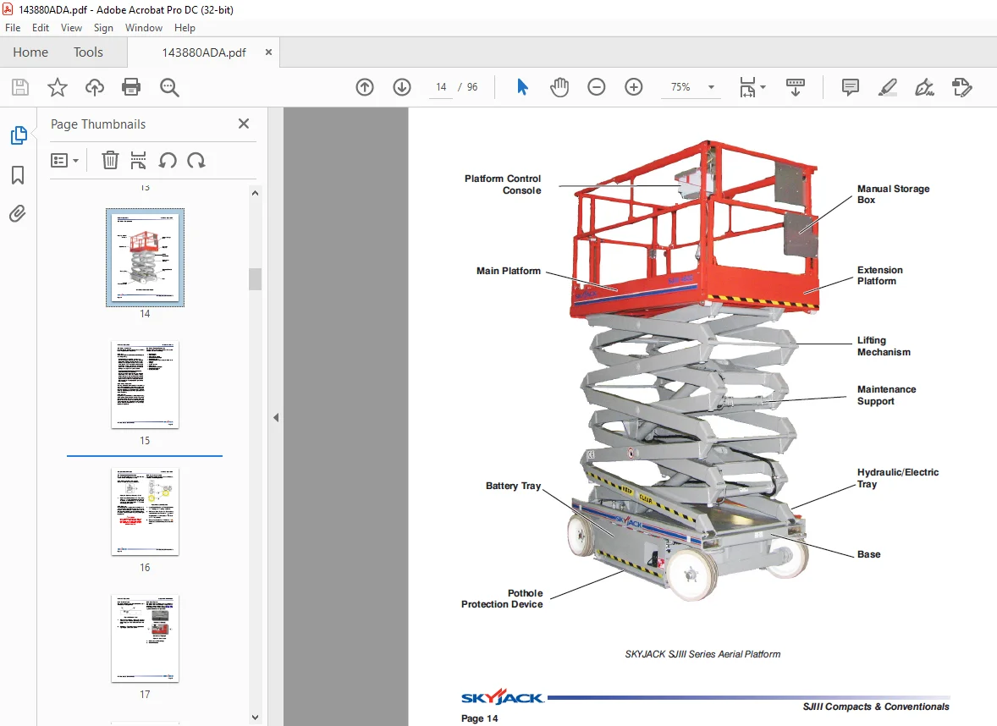Collapse the navigation pane divider arrow
The height and width of the screenshot is (726, 997).
pos(276,418)
